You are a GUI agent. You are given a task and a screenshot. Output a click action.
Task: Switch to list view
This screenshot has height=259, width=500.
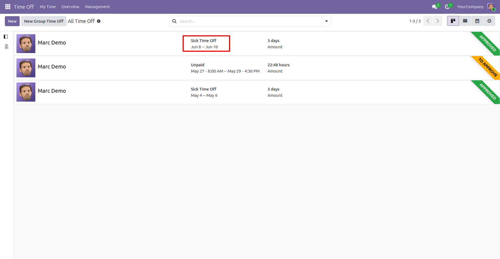point(465,21)
